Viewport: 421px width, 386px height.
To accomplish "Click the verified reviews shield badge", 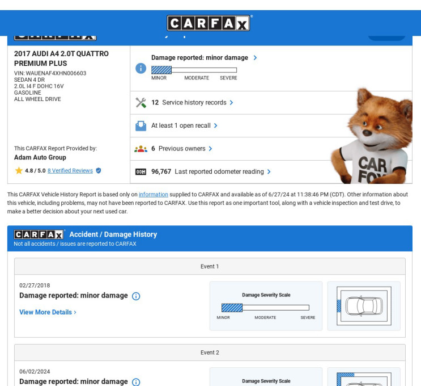I will pos(99,171).
